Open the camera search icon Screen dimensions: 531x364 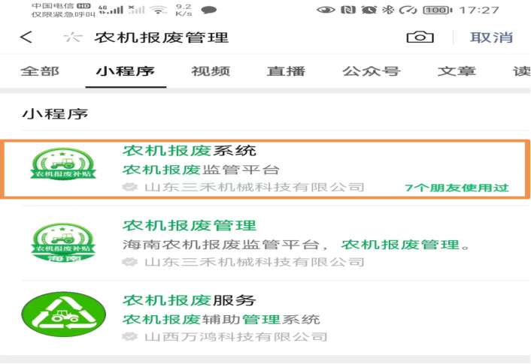click(x=420, y=37)
